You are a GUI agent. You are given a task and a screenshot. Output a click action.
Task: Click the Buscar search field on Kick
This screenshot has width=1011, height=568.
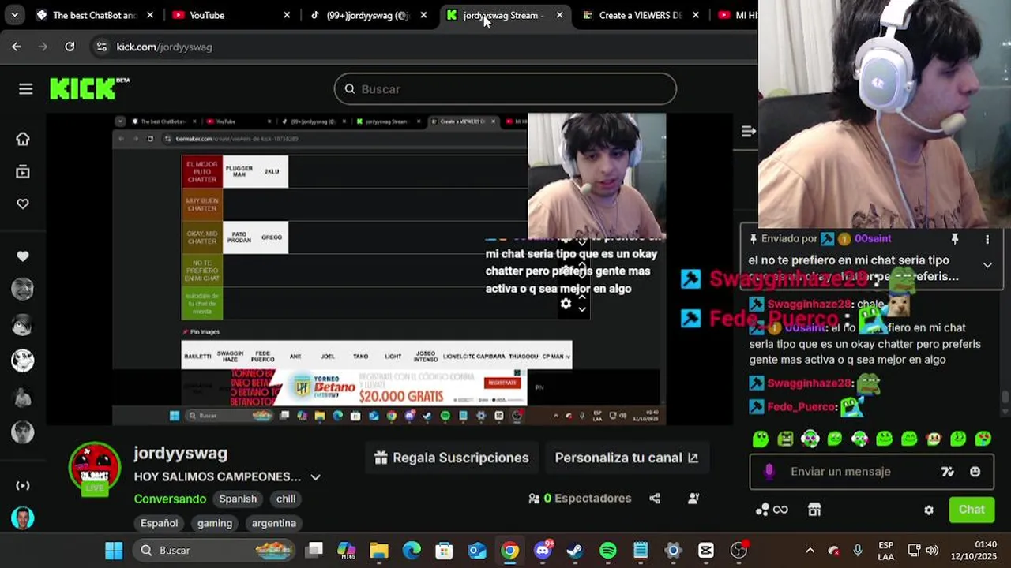(505, 89)
